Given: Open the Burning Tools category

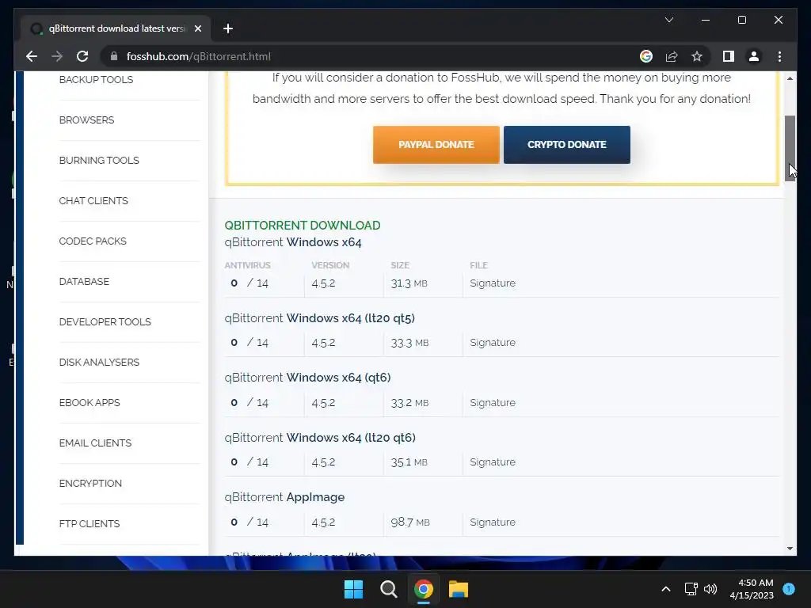Looking at the screenshot, I should coord(99,160).
